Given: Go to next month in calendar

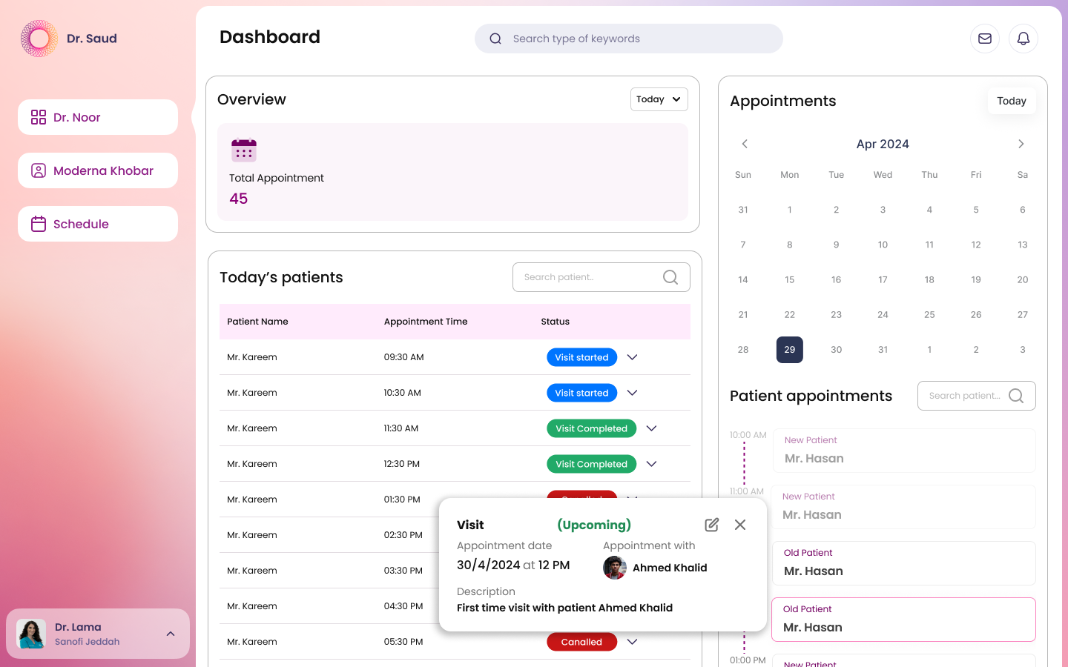Looking at the screenshot, I should coord(1021,144).
